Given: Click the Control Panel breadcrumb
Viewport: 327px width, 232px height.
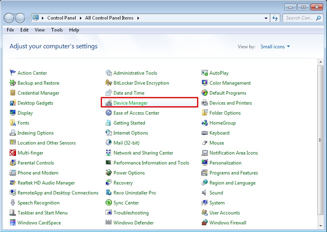Looking at the screenshot, I should point(62,18).
